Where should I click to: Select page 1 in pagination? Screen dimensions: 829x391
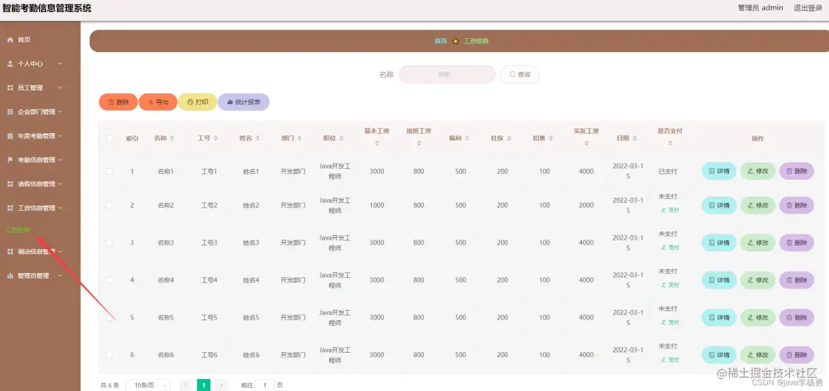(203, 385)
